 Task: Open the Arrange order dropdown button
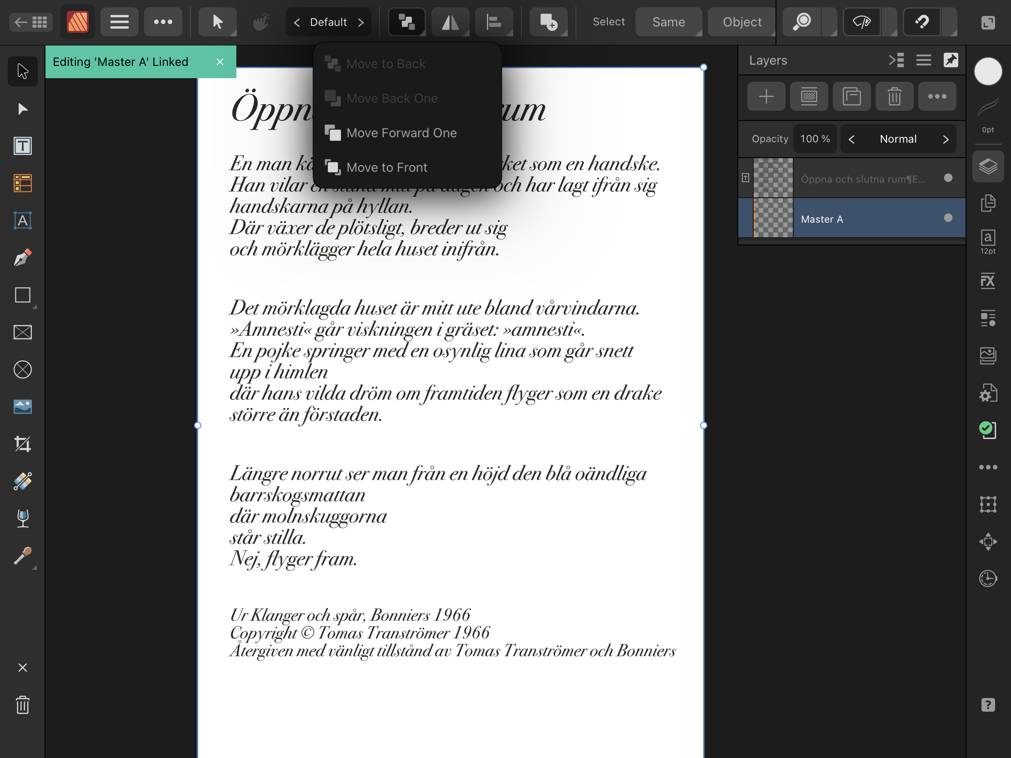pyautogui.click(x=406, y=22)
